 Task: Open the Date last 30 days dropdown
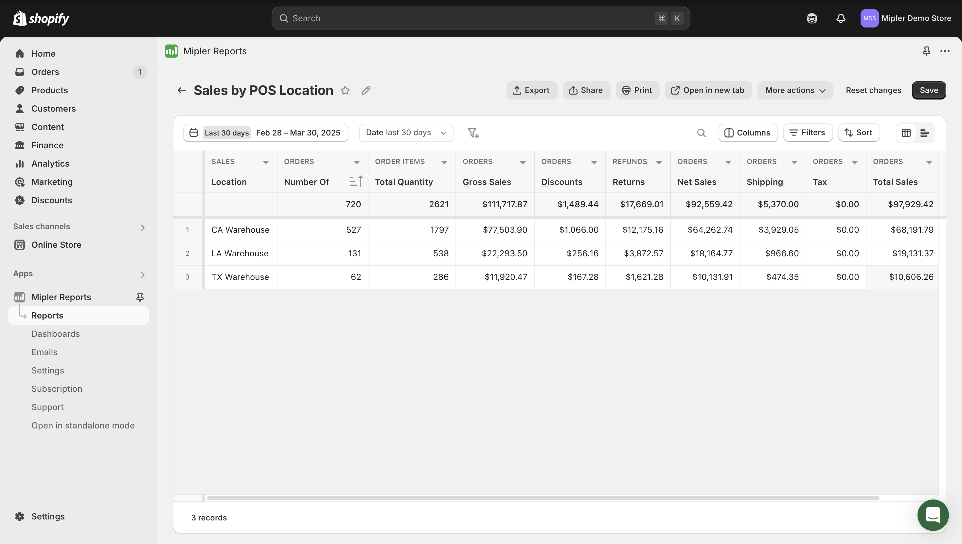point(406,133)
